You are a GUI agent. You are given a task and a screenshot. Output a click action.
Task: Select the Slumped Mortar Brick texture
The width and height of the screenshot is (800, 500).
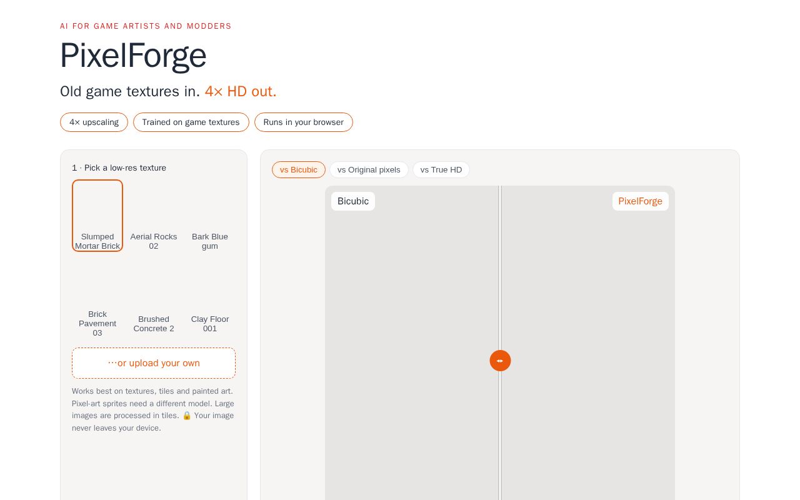[x=97, y=216]
